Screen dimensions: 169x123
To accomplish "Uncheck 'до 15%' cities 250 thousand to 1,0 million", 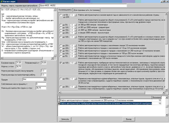I will (61, 51).
